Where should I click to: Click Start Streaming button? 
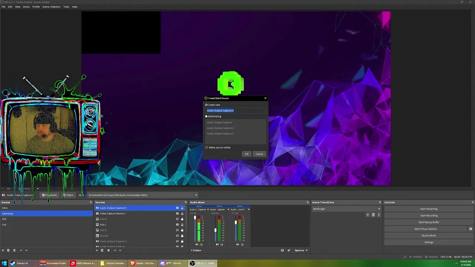point(429,209)
